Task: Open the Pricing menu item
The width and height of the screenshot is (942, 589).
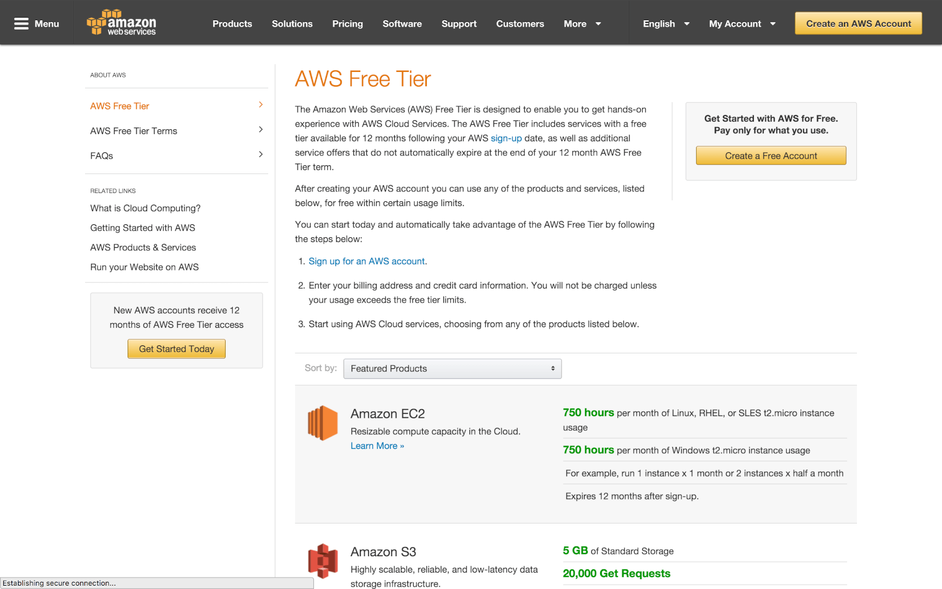Action: (347, 24)
